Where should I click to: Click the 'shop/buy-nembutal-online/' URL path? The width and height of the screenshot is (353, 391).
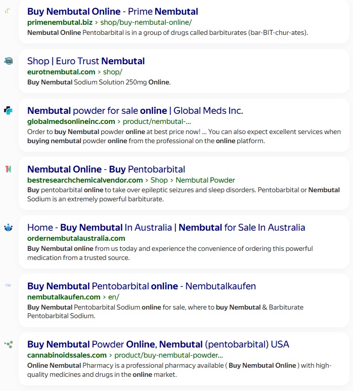[x=146, y=22]
